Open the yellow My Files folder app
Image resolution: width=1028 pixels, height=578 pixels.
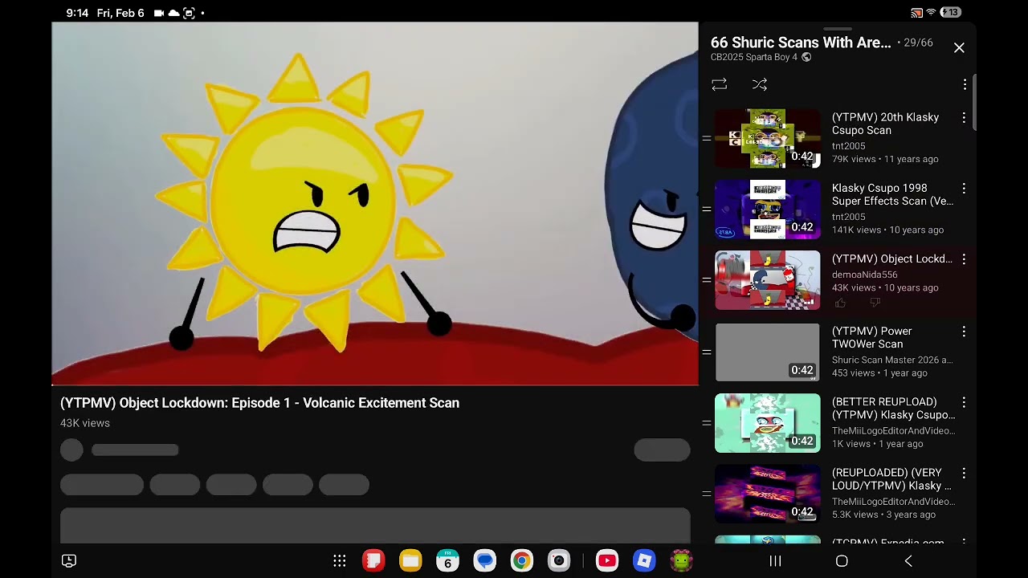(410, 560)
